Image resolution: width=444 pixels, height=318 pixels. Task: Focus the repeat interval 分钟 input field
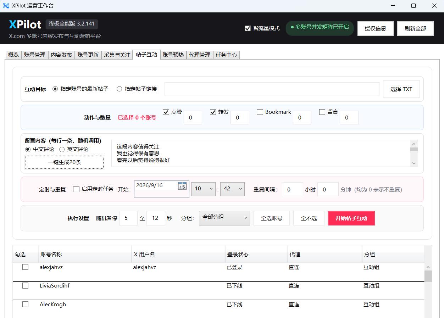328,189
